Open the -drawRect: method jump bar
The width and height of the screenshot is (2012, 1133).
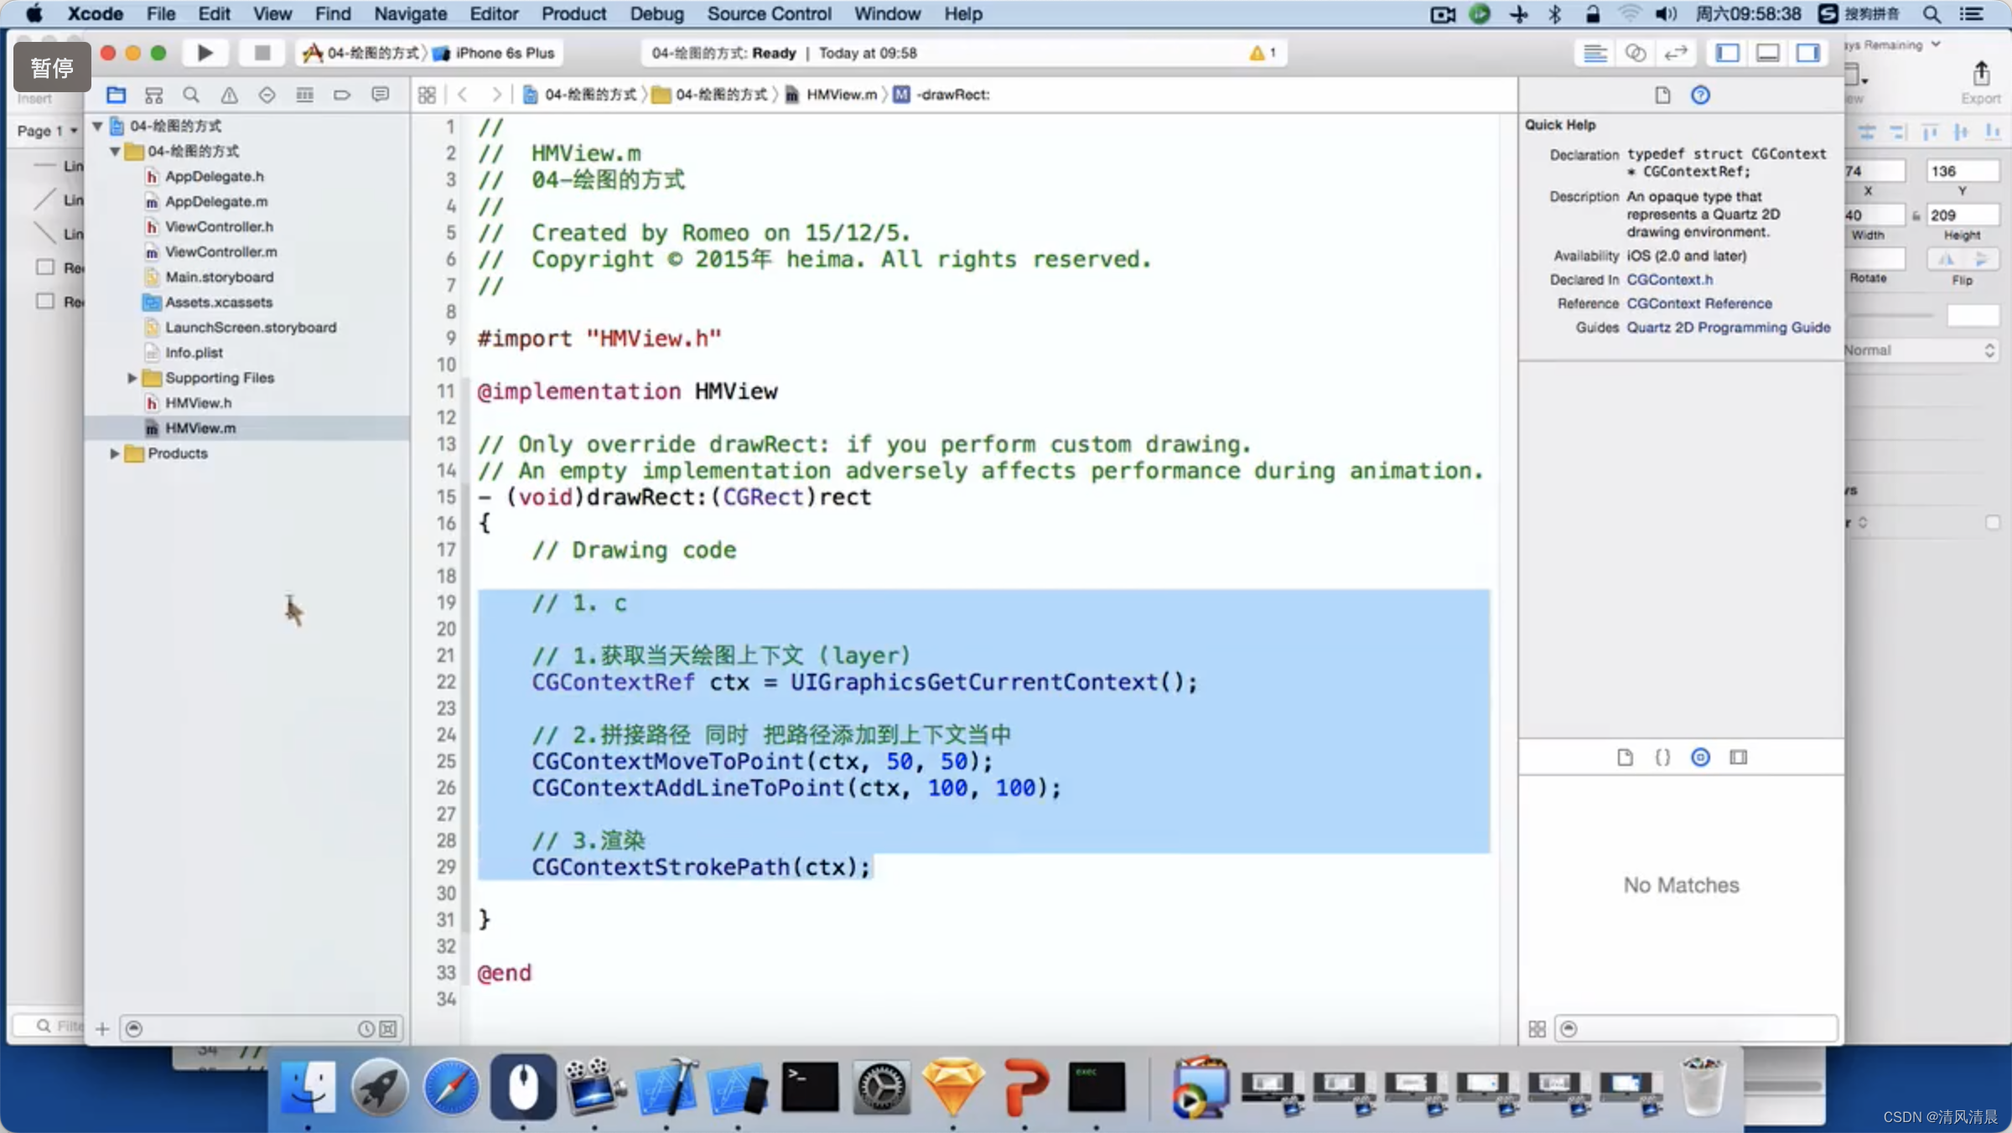pos(942,95)
